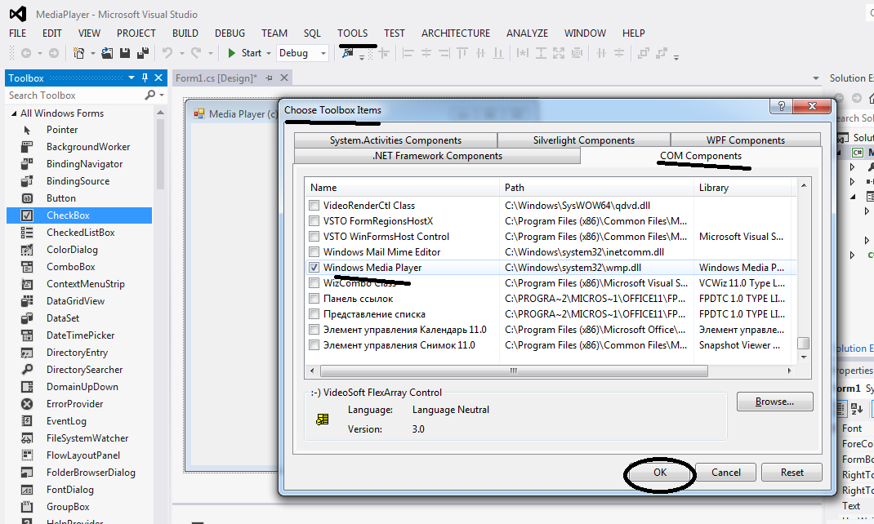Image resolution: width=874 pixels, height=524 pixels.
Task: Click the Categorized icon in Properties panel
Action: click(x=841, y=408)
